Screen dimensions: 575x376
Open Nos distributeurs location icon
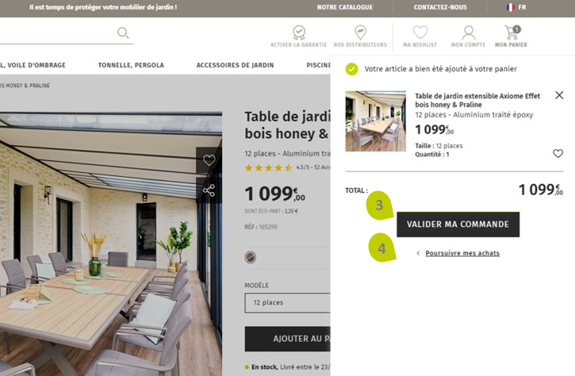tap(361, 33)
